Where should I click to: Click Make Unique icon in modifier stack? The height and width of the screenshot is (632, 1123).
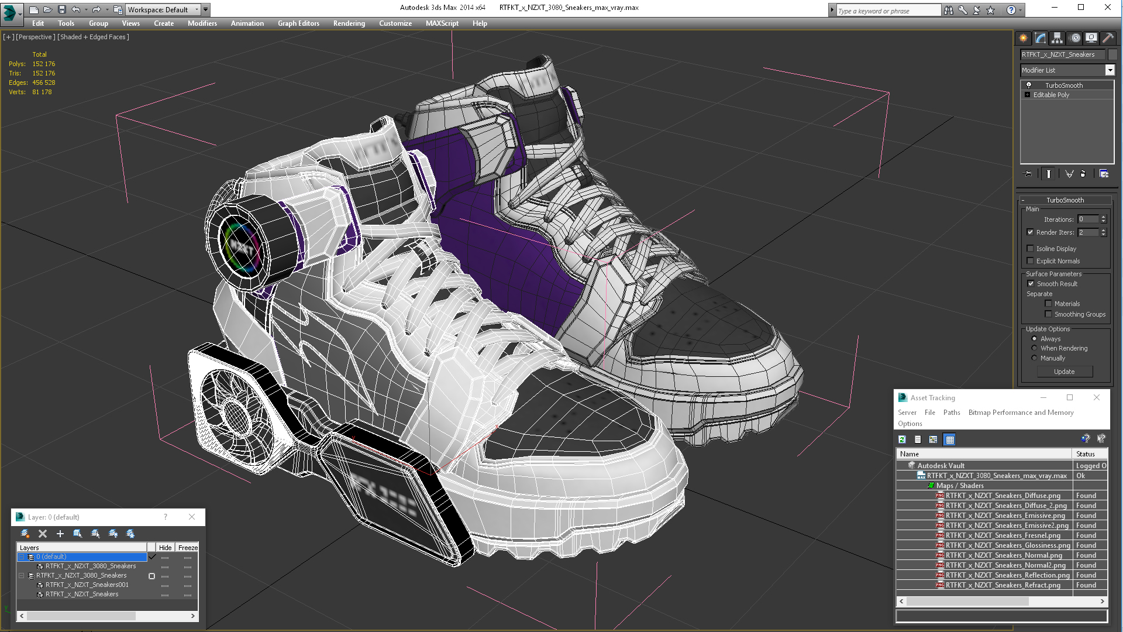tap(1069, 174)
